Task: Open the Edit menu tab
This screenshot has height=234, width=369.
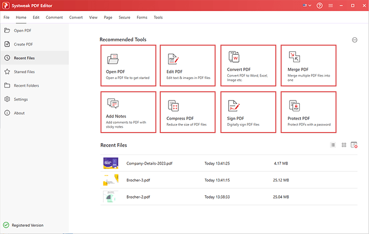Action: point(36,17)
